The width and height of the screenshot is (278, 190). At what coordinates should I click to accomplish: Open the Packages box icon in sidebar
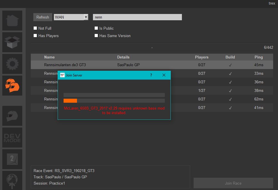(x=12, y=42)
